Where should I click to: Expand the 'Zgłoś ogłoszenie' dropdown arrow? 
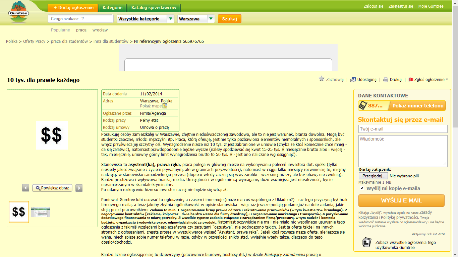pos(447,80)
